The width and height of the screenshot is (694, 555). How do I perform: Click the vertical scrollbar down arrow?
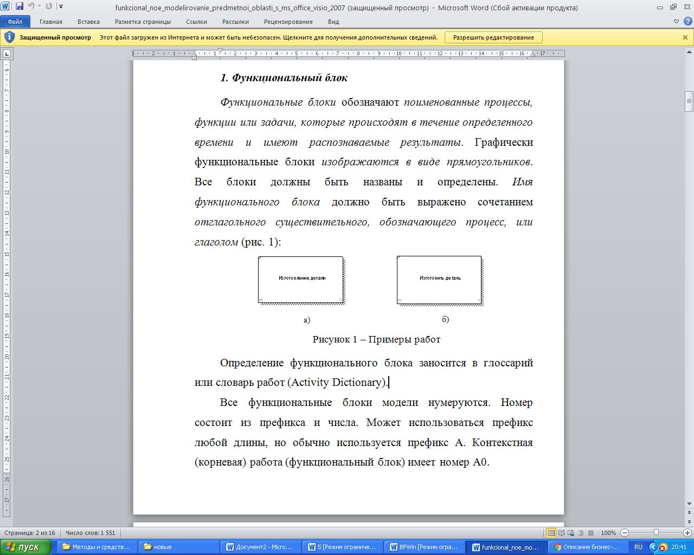pos(689,503)
